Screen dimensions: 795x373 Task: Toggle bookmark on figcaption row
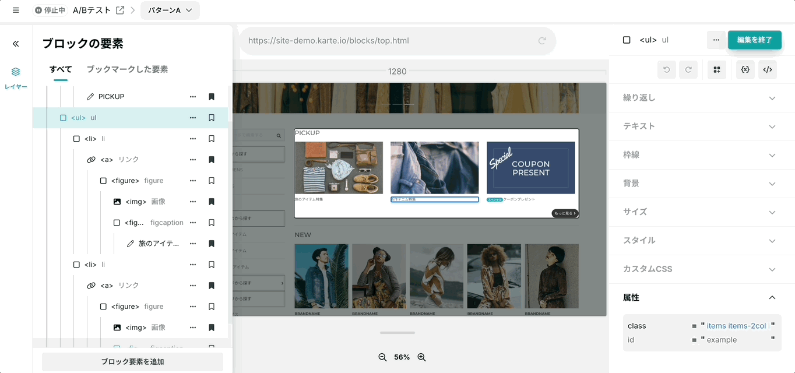212,223
